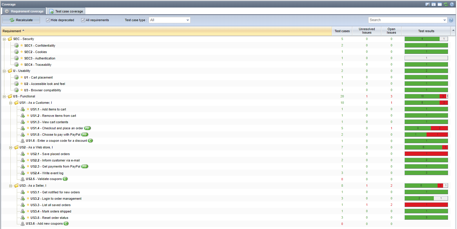457x229 pixels.
Task: Select the US3.1 - Get notified row
Action: [226, 192]
